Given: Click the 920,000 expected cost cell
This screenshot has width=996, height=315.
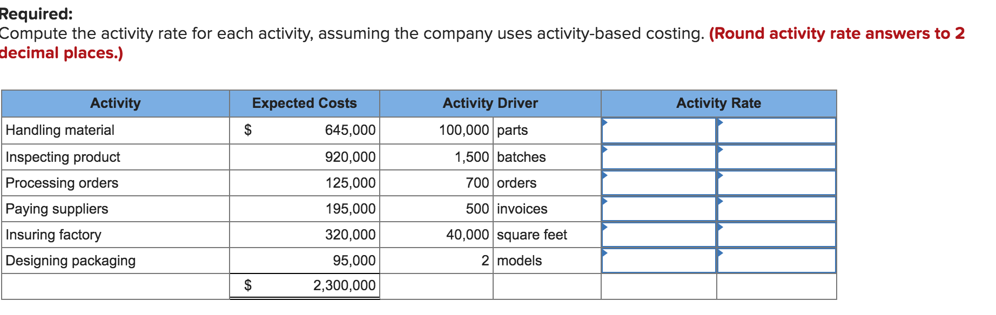Looking at the screenshot, I should pyautogui.click(x=305, y=157).
